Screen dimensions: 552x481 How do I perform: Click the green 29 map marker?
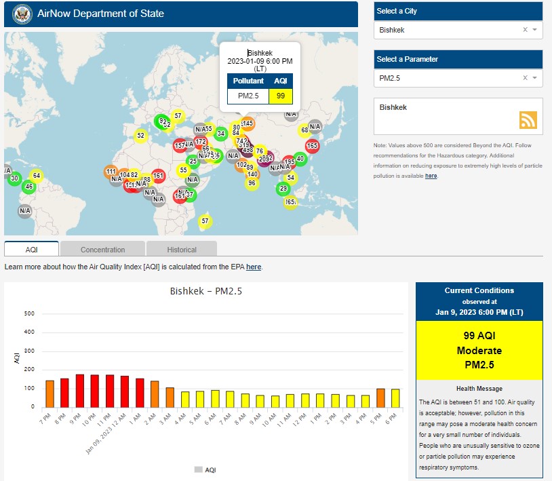coord(283,189)
